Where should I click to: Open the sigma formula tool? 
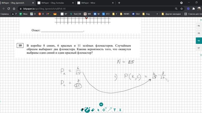[120, 110]
